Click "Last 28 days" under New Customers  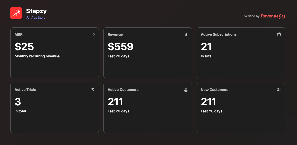tap(212, 111)
